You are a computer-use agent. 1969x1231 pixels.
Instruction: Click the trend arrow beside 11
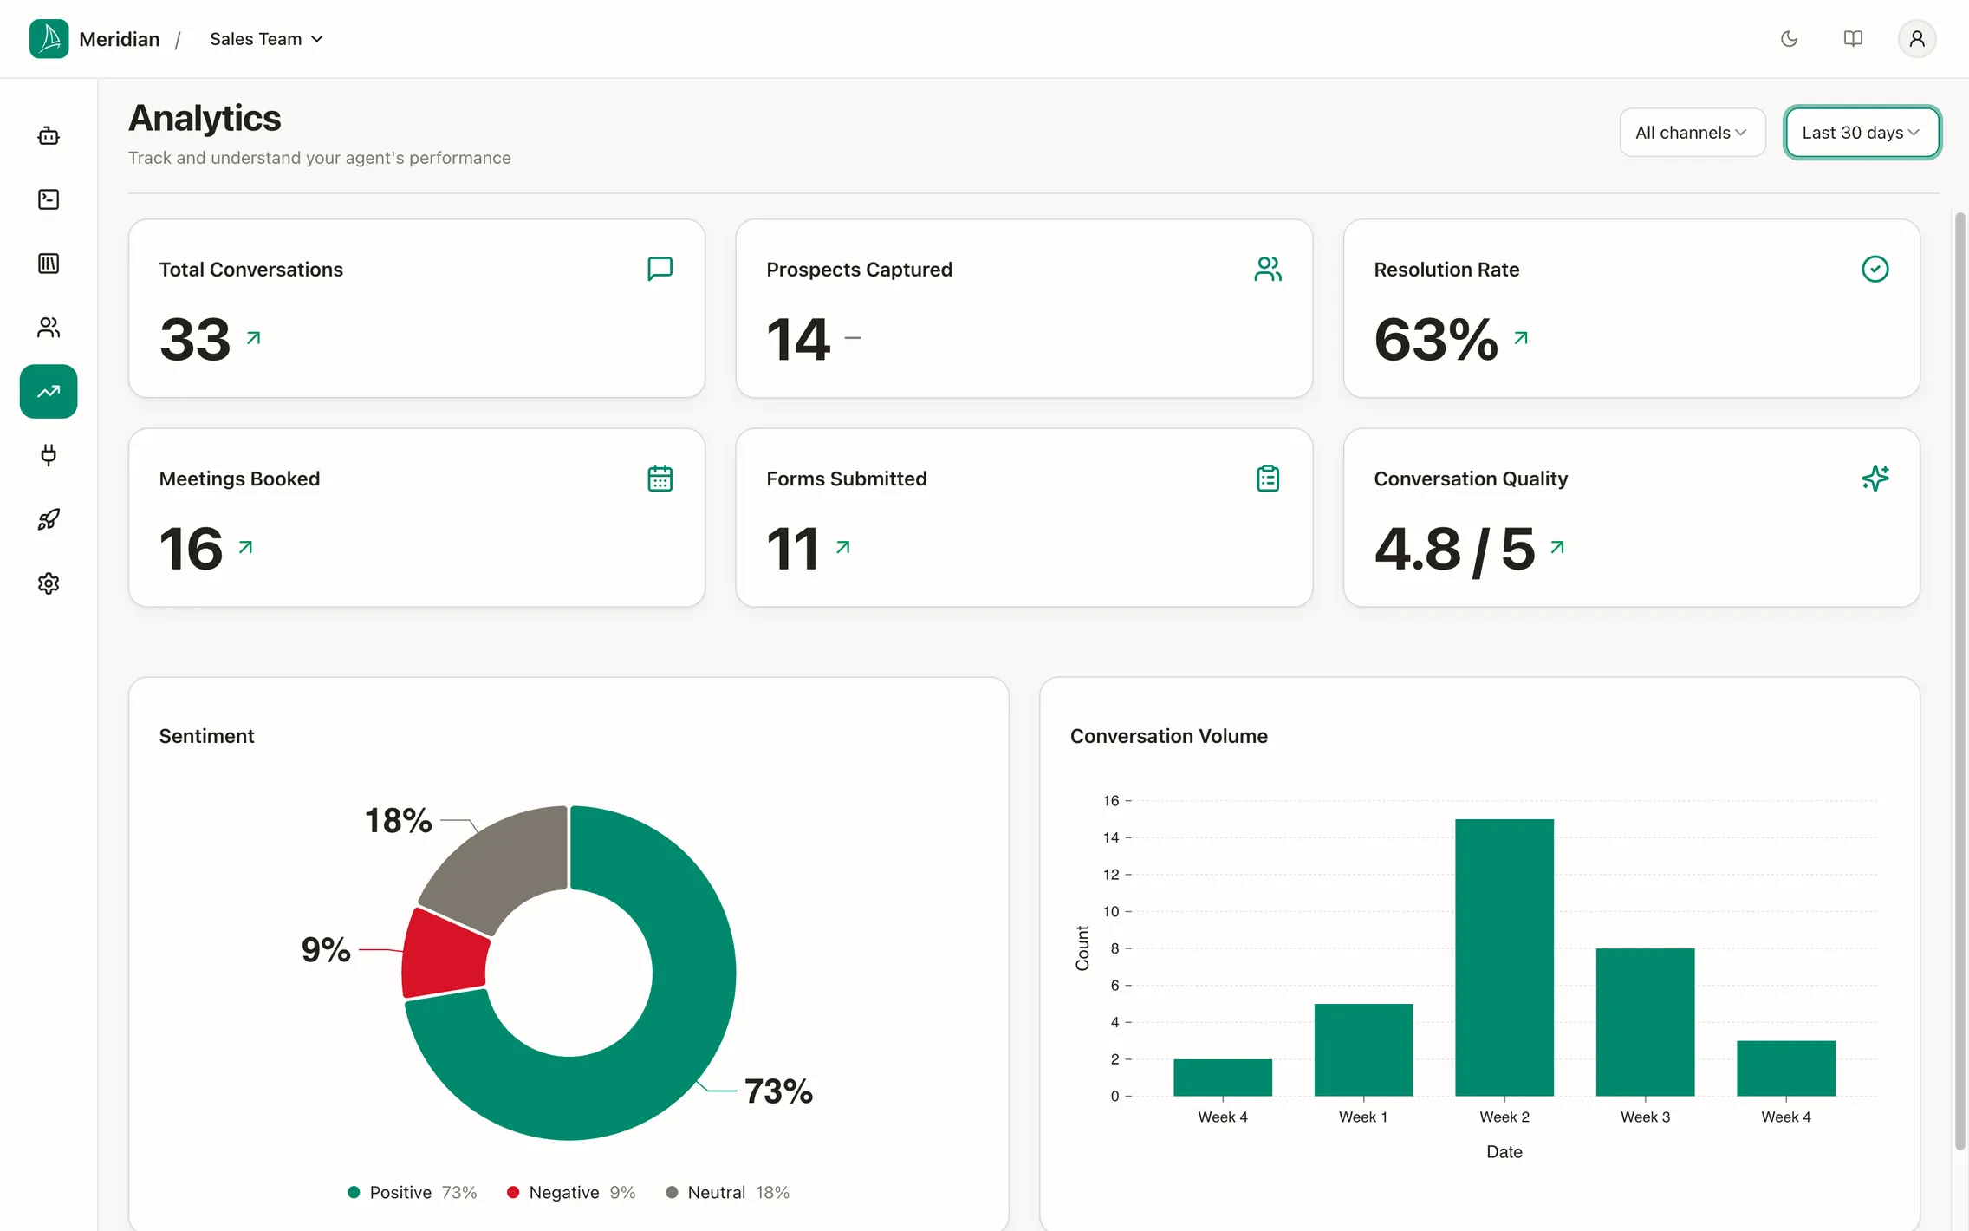[x=843, y=547]
